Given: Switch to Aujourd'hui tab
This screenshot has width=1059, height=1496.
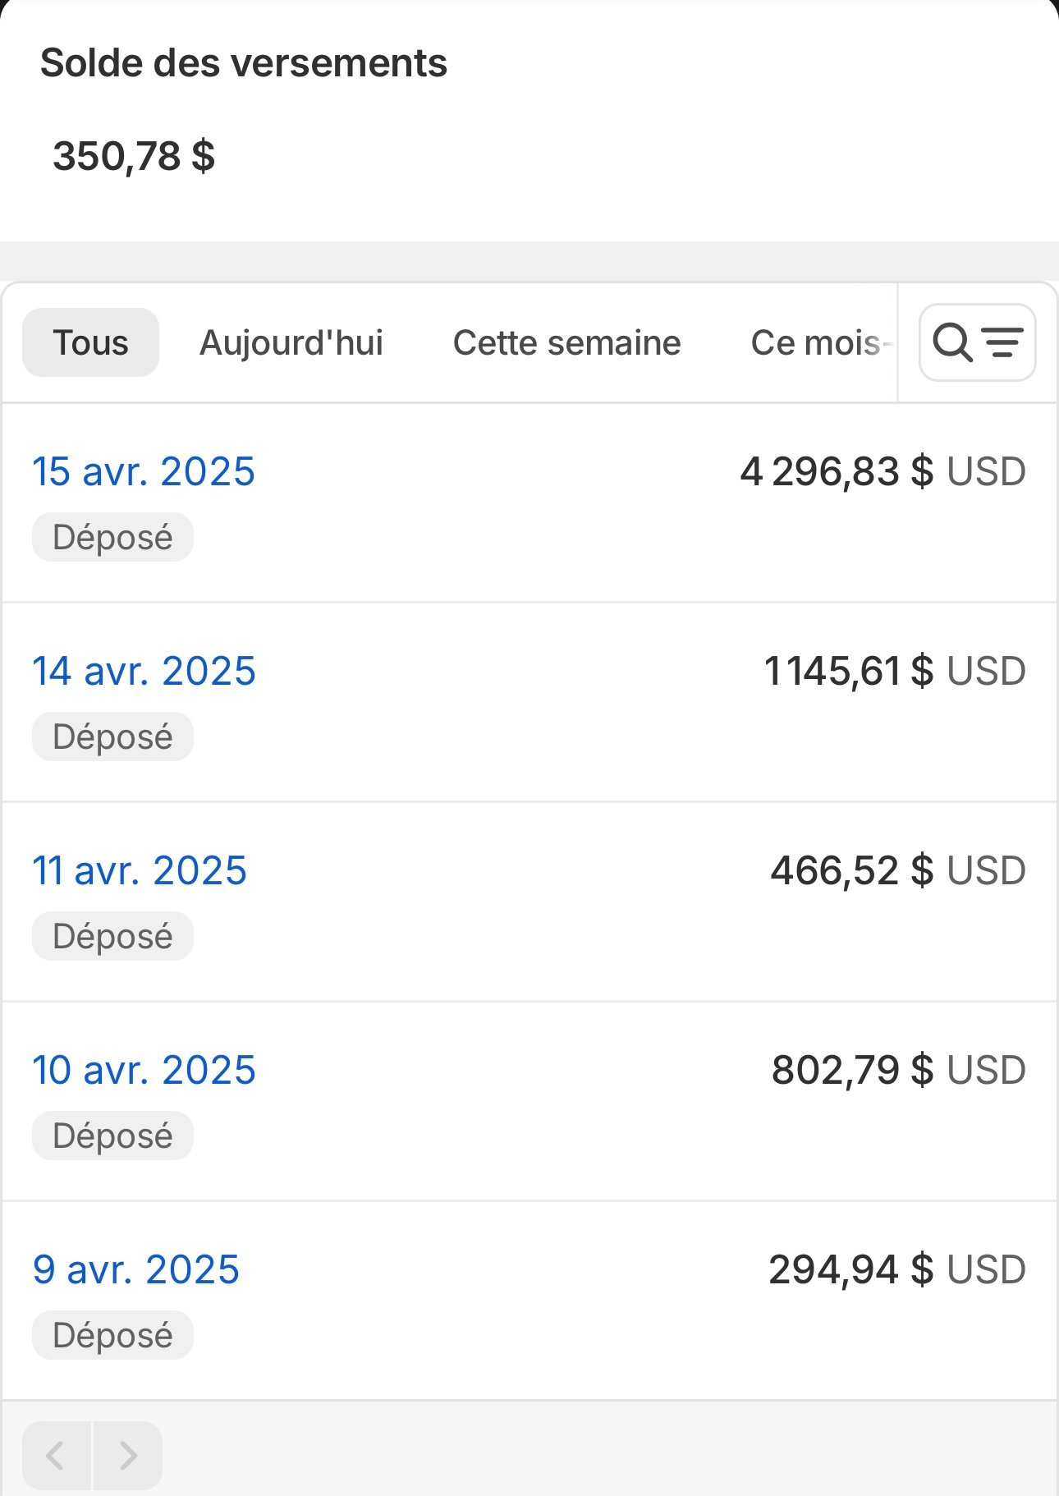Looking at the screenshot, I should click(291, 342).
